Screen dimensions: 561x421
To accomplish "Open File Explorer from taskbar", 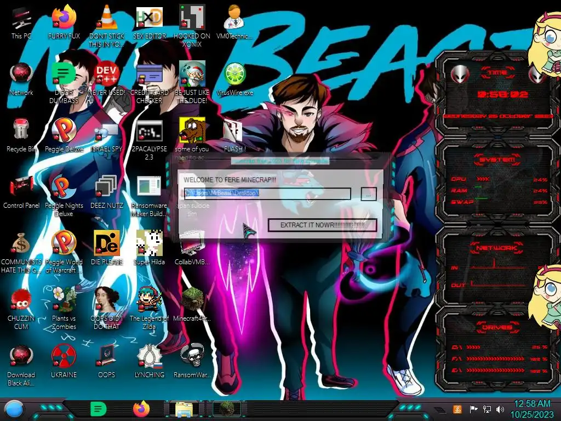I will [184, 409].
